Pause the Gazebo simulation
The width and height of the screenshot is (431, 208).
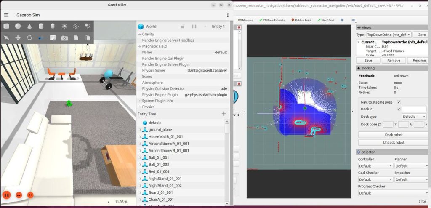tap(6, 195)
